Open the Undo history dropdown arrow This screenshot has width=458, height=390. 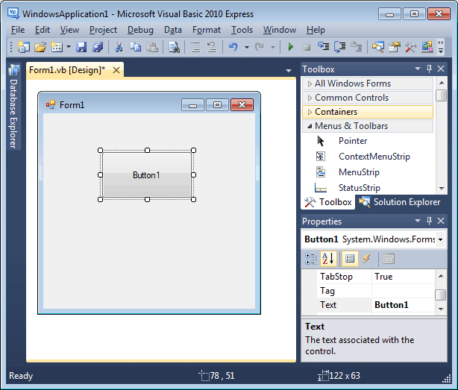(x=247, y=47)
